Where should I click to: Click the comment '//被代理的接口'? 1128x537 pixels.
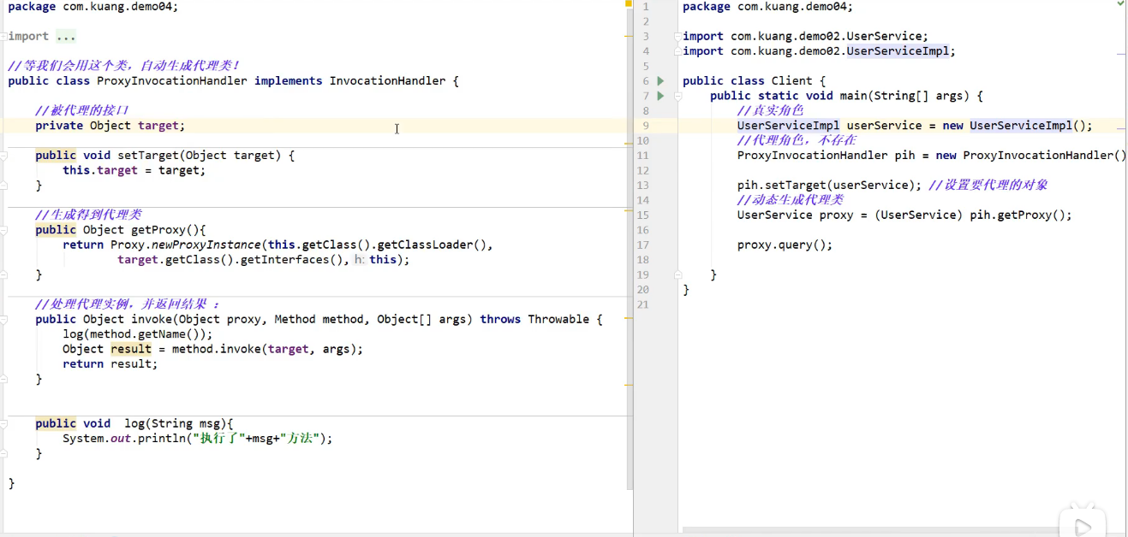(x=81, y=111)
